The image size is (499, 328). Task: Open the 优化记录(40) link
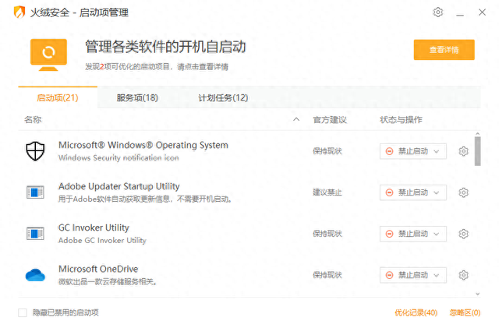[416, 312]
